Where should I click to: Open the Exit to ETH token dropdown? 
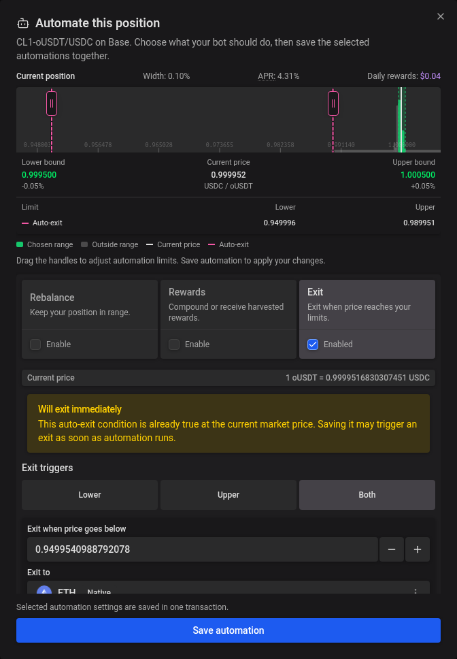(228, 588)
